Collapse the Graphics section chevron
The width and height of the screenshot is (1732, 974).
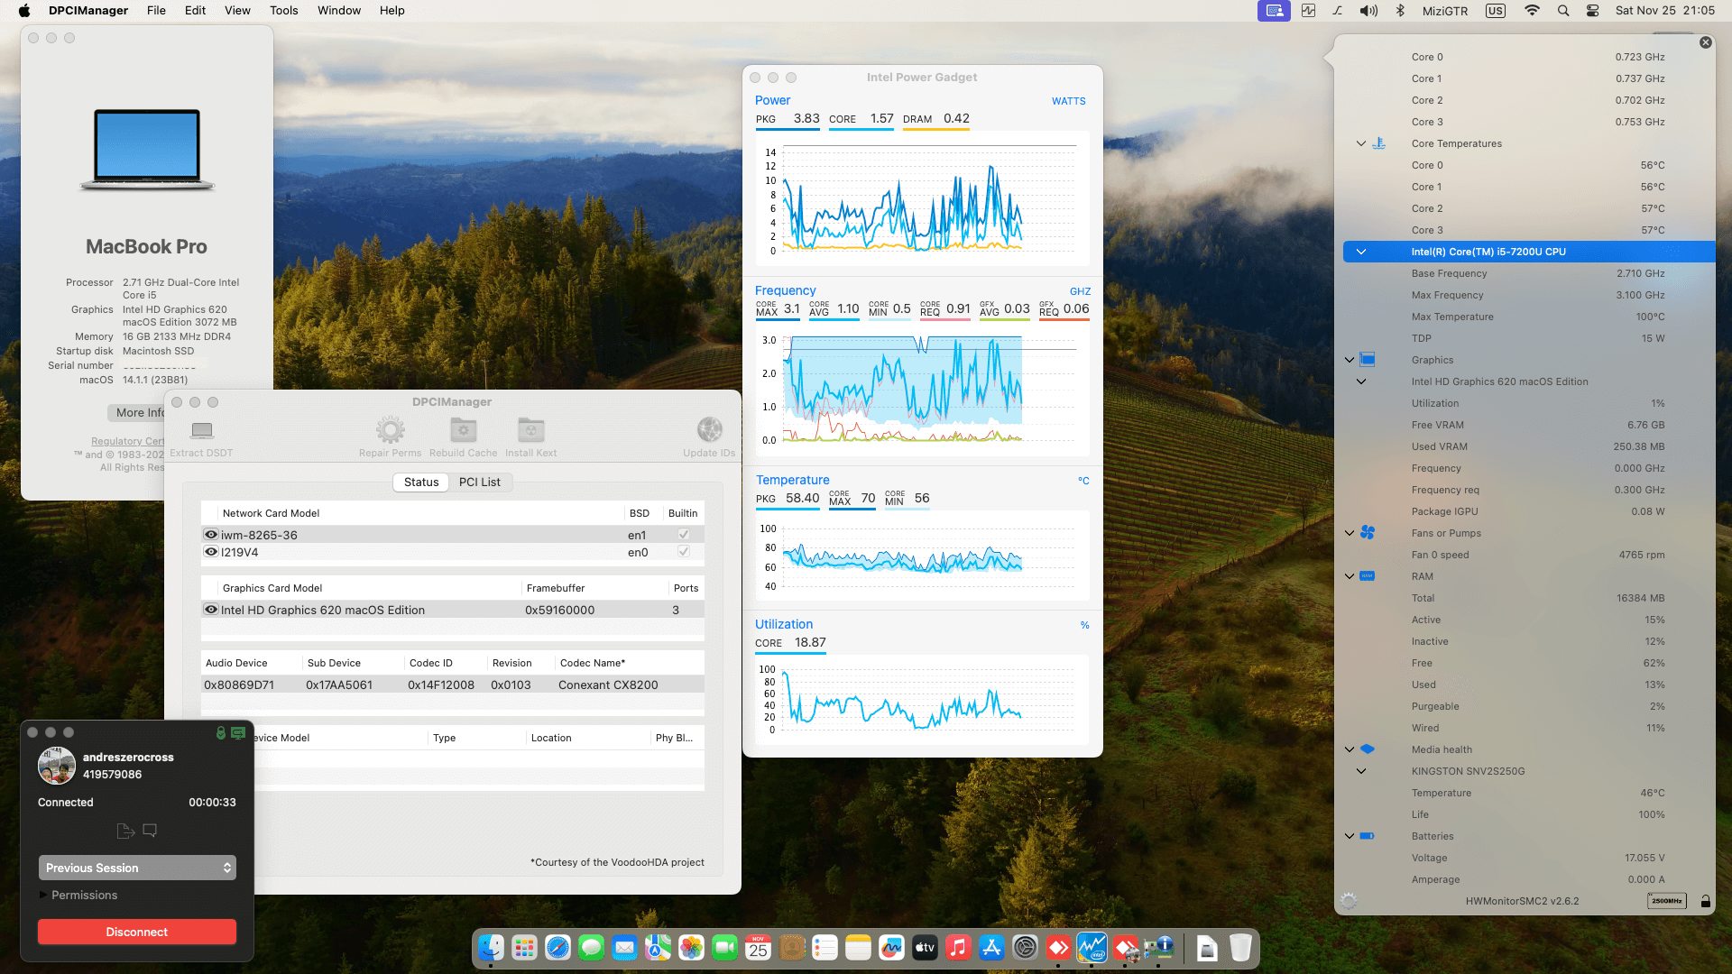pos(1350,360)
